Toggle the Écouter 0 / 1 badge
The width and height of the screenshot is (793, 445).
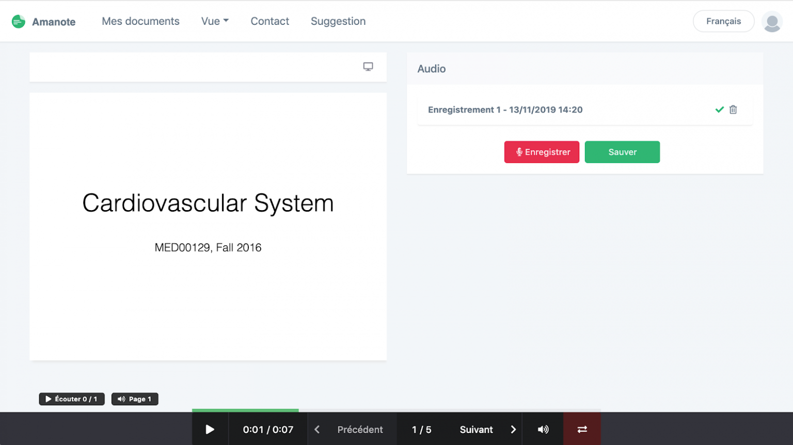coord(72,399)
